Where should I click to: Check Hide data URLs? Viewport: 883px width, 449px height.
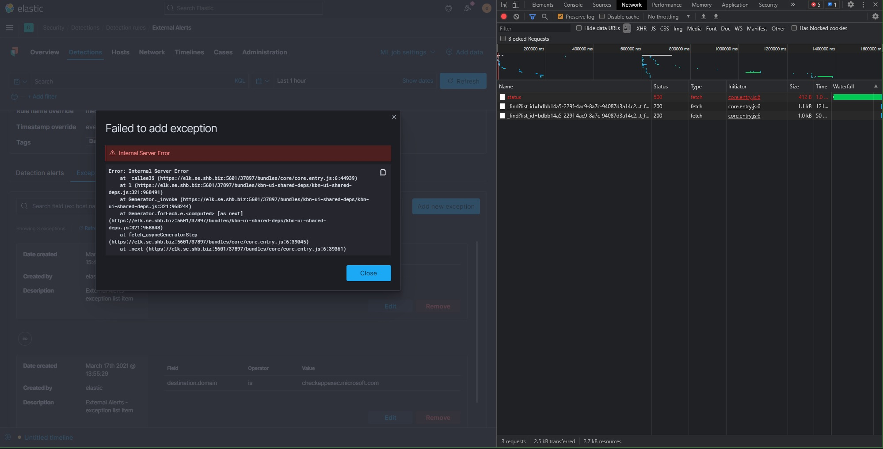(x=579, y=28)
